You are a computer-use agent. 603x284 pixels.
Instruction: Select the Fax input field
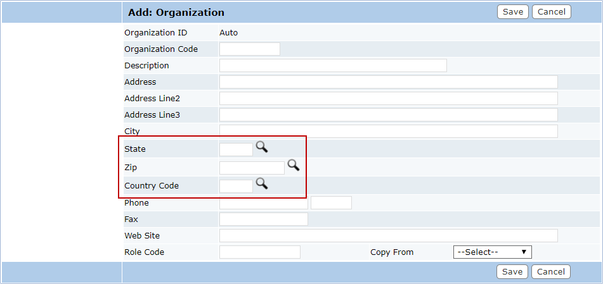(x=263, y=219)
